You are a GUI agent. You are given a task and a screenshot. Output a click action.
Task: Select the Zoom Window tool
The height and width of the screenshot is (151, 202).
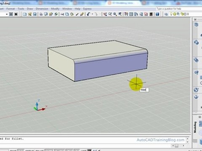pos(115,14)
